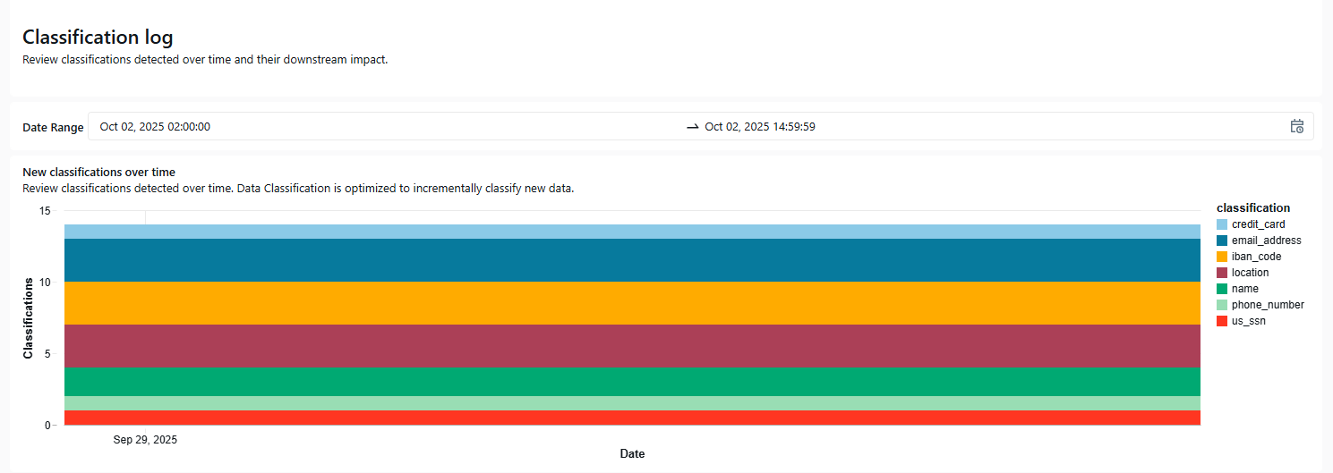Open the date range calendar picker icon
The height and width of the screenshot is (473, 1333).
pyautogui.click(x=1296, y=126)
